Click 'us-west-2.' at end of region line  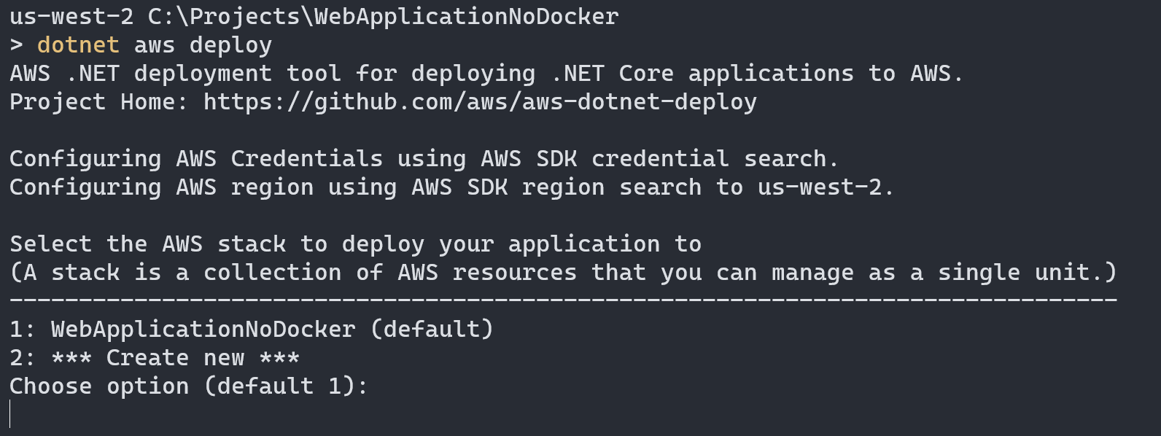(826, 187)
